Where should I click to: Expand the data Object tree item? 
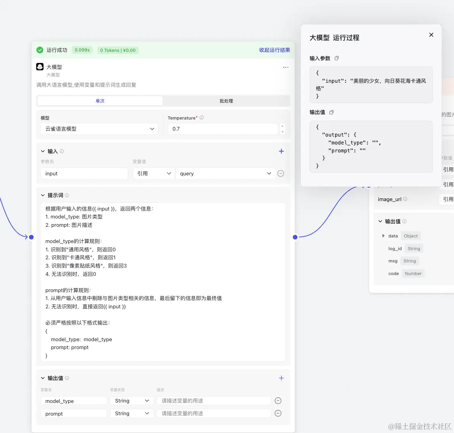383,236
